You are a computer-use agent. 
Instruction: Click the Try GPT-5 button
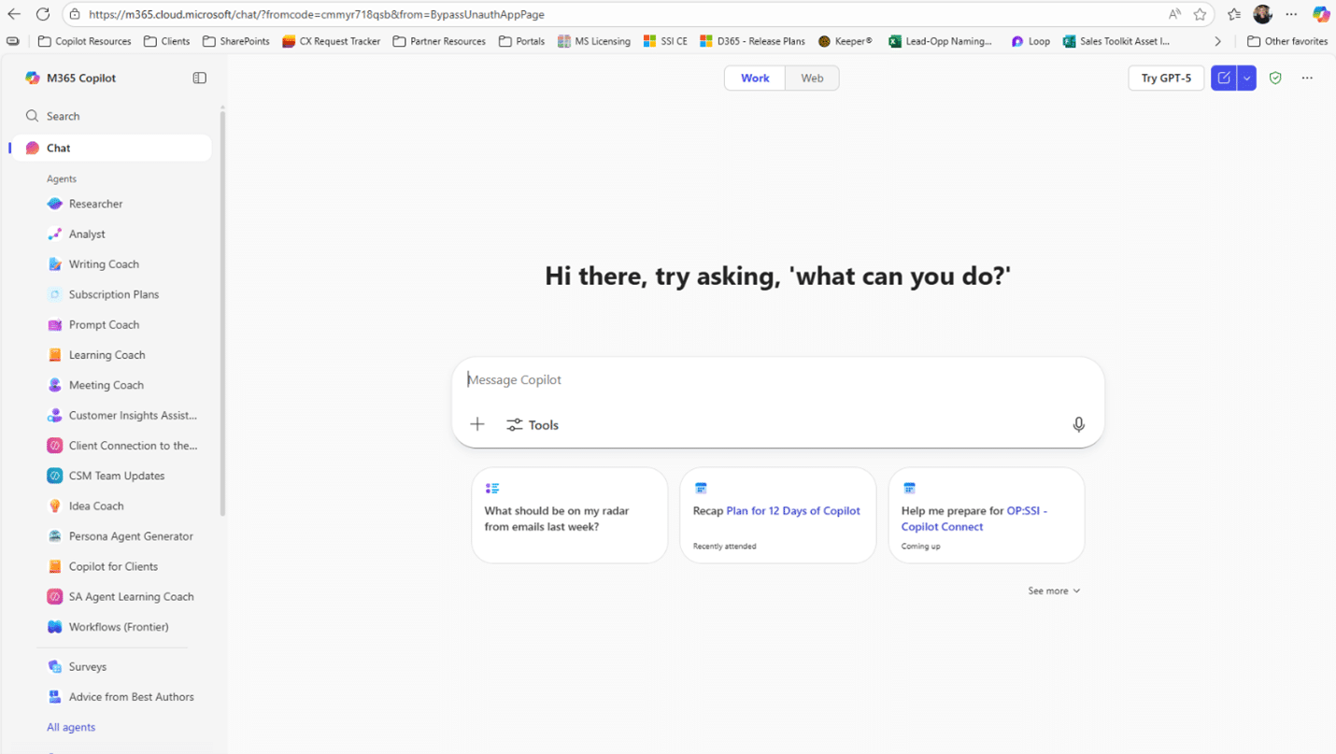(x=1166, y=78)
